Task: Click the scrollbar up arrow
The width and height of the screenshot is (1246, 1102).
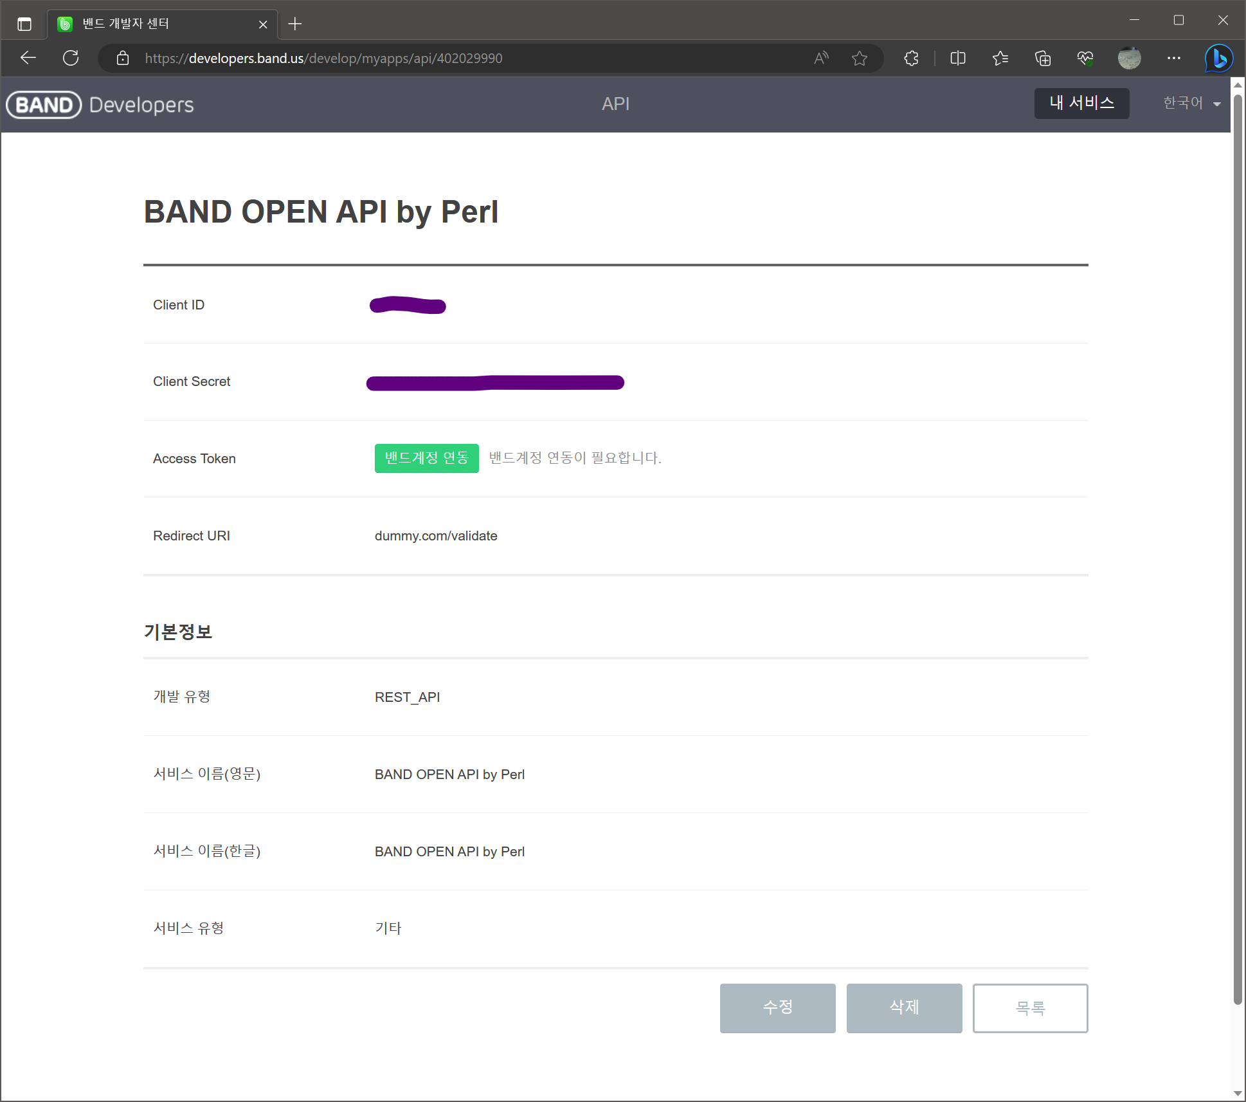Action: 1238,84
